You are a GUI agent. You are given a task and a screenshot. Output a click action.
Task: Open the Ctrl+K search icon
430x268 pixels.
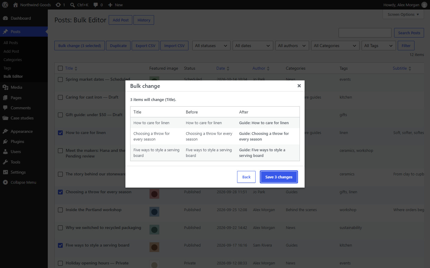[73, 5]
